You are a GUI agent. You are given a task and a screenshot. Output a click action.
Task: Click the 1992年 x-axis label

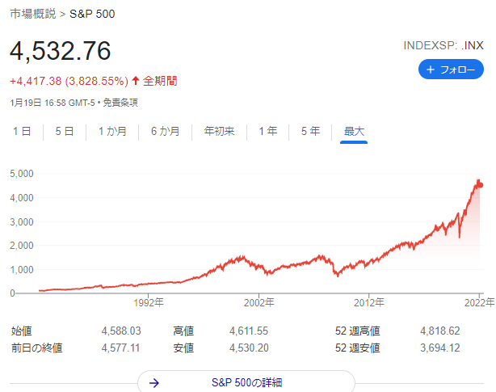(x=149, y=303)
